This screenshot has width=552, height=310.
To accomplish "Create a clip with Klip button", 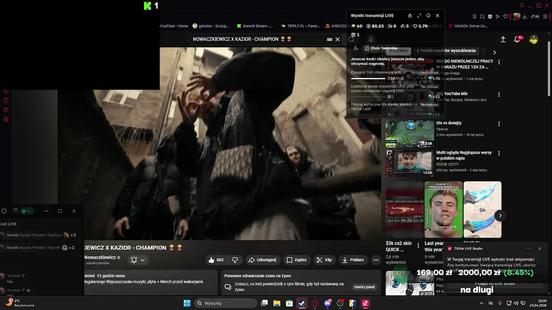I will (x=324, y=260).
